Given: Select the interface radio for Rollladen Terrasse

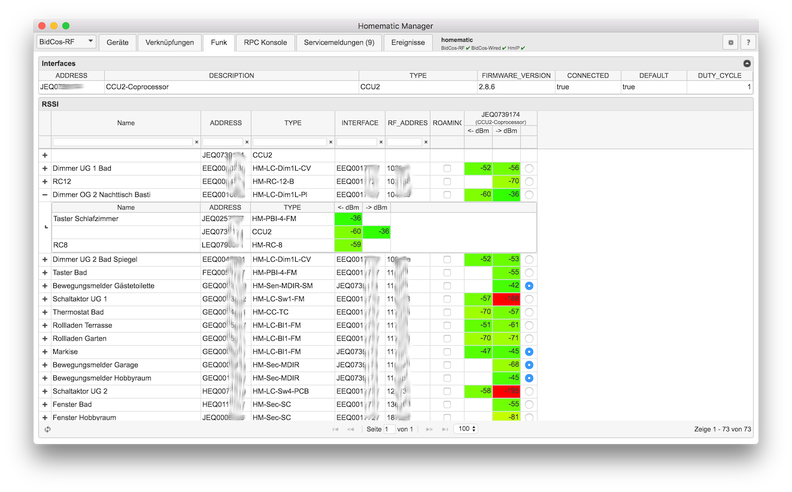Looking at the screenshot, I should [529, 325].
